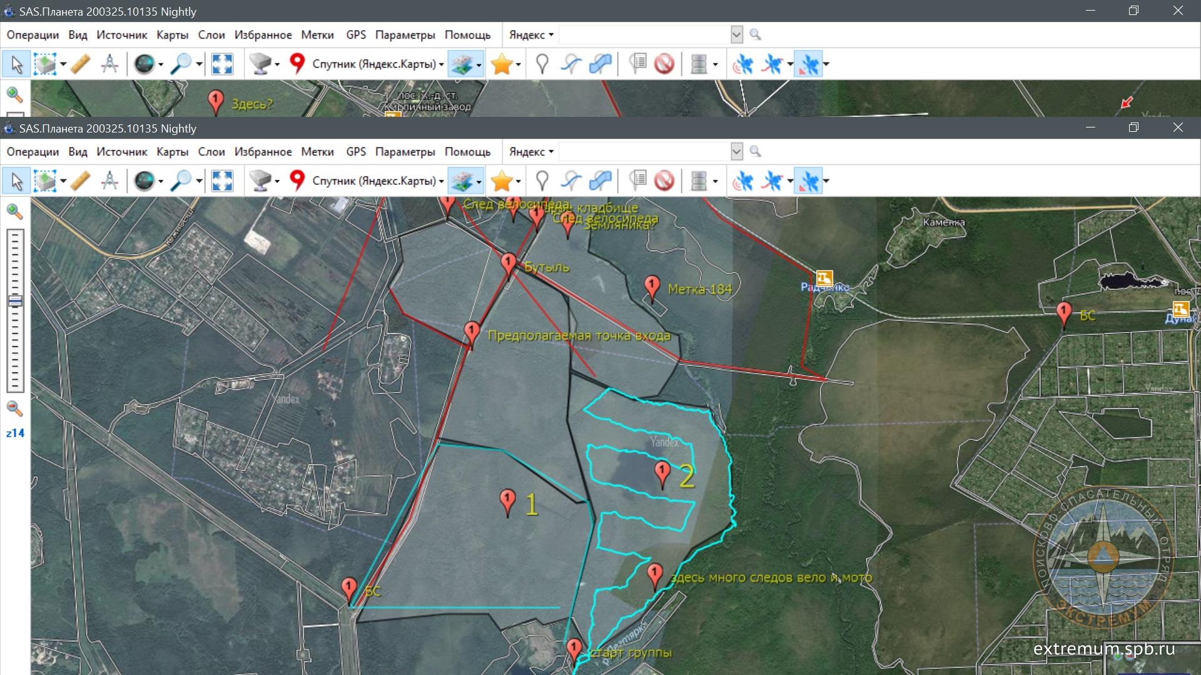Image resolution: width=1201 pixels, height=675 pixels.
Task: Expand the search history combo arrow in the front window
Action: (737, 151)
